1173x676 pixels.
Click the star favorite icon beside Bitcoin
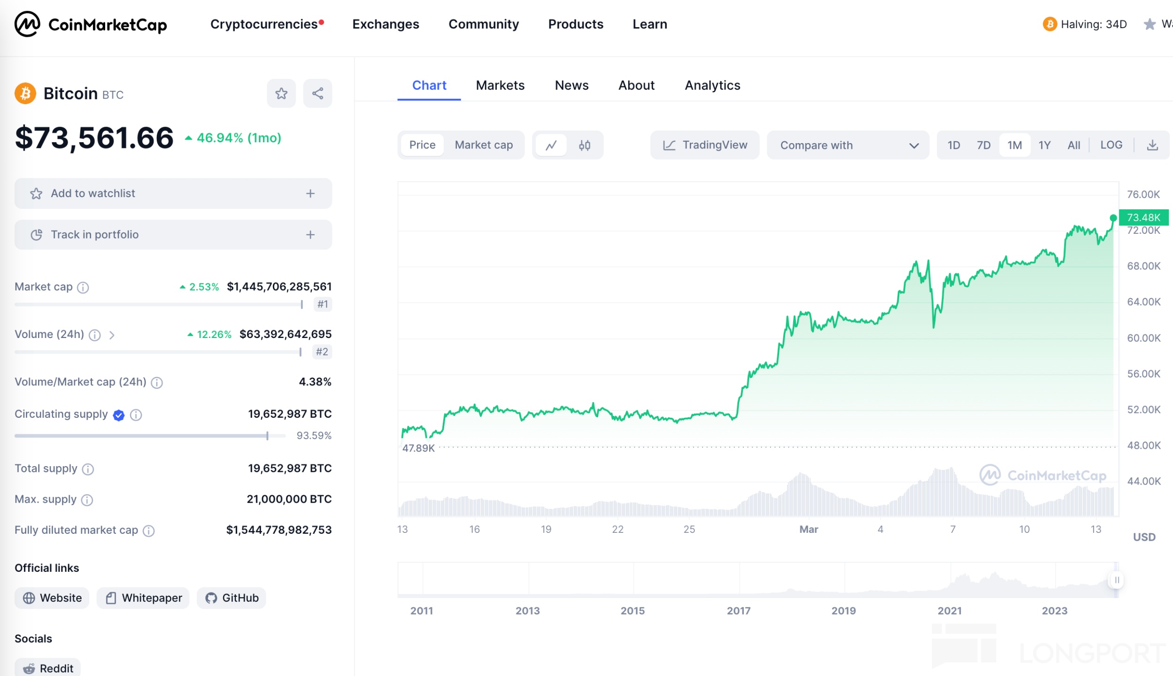coord(281,93)
